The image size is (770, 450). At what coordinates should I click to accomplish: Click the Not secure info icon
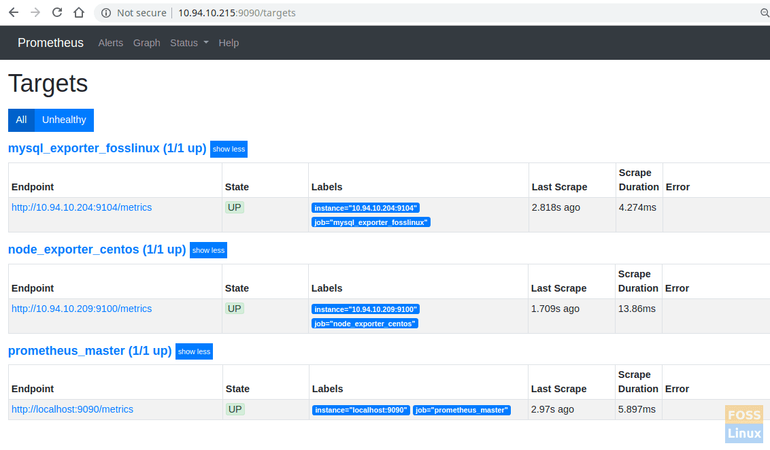pos(105,13)
